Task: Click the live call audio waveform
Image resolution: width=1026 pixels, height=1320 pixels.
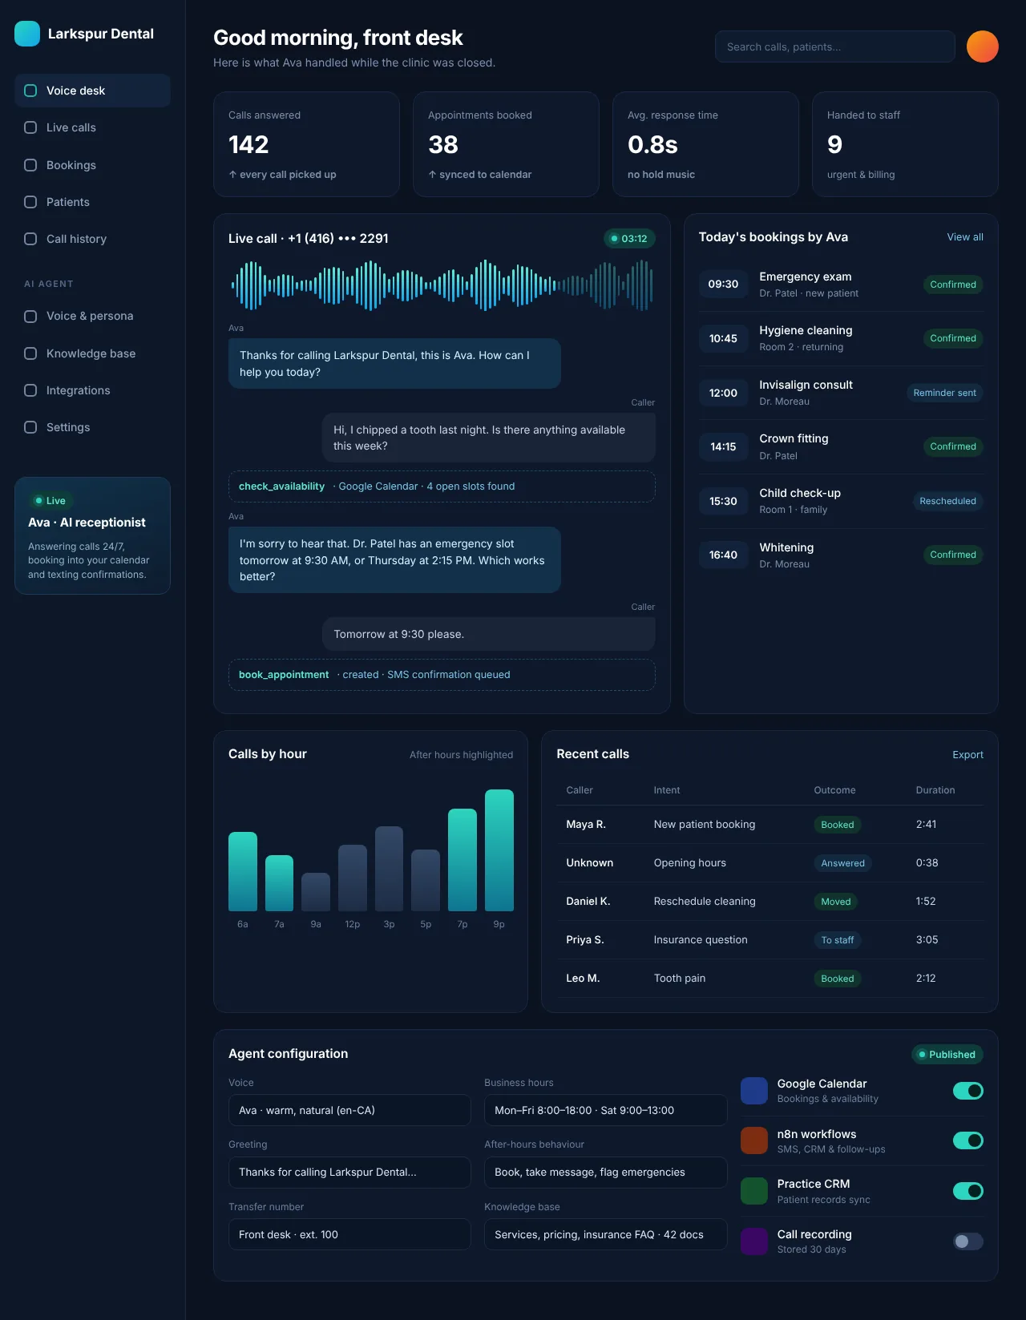Action: pos(442,285)
